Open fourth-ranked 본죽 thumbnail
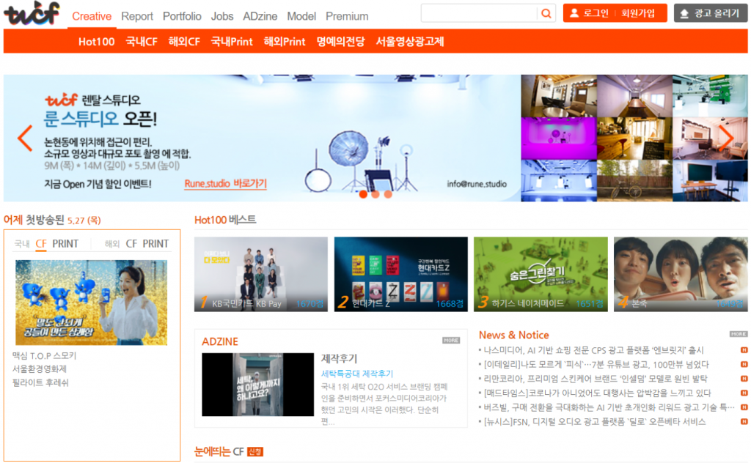 coord(681,274)
